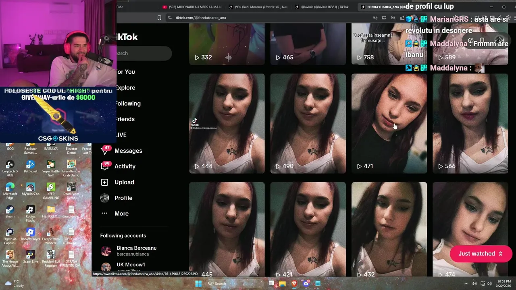Viewport: 516px width, 290px height.
Task: Open Windows Start menu
Action: click(x=198, y=284)
